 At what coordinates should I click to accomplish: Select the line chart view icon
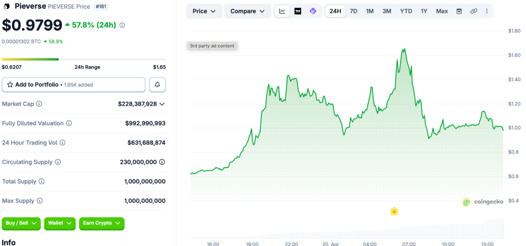coord(282,11)
